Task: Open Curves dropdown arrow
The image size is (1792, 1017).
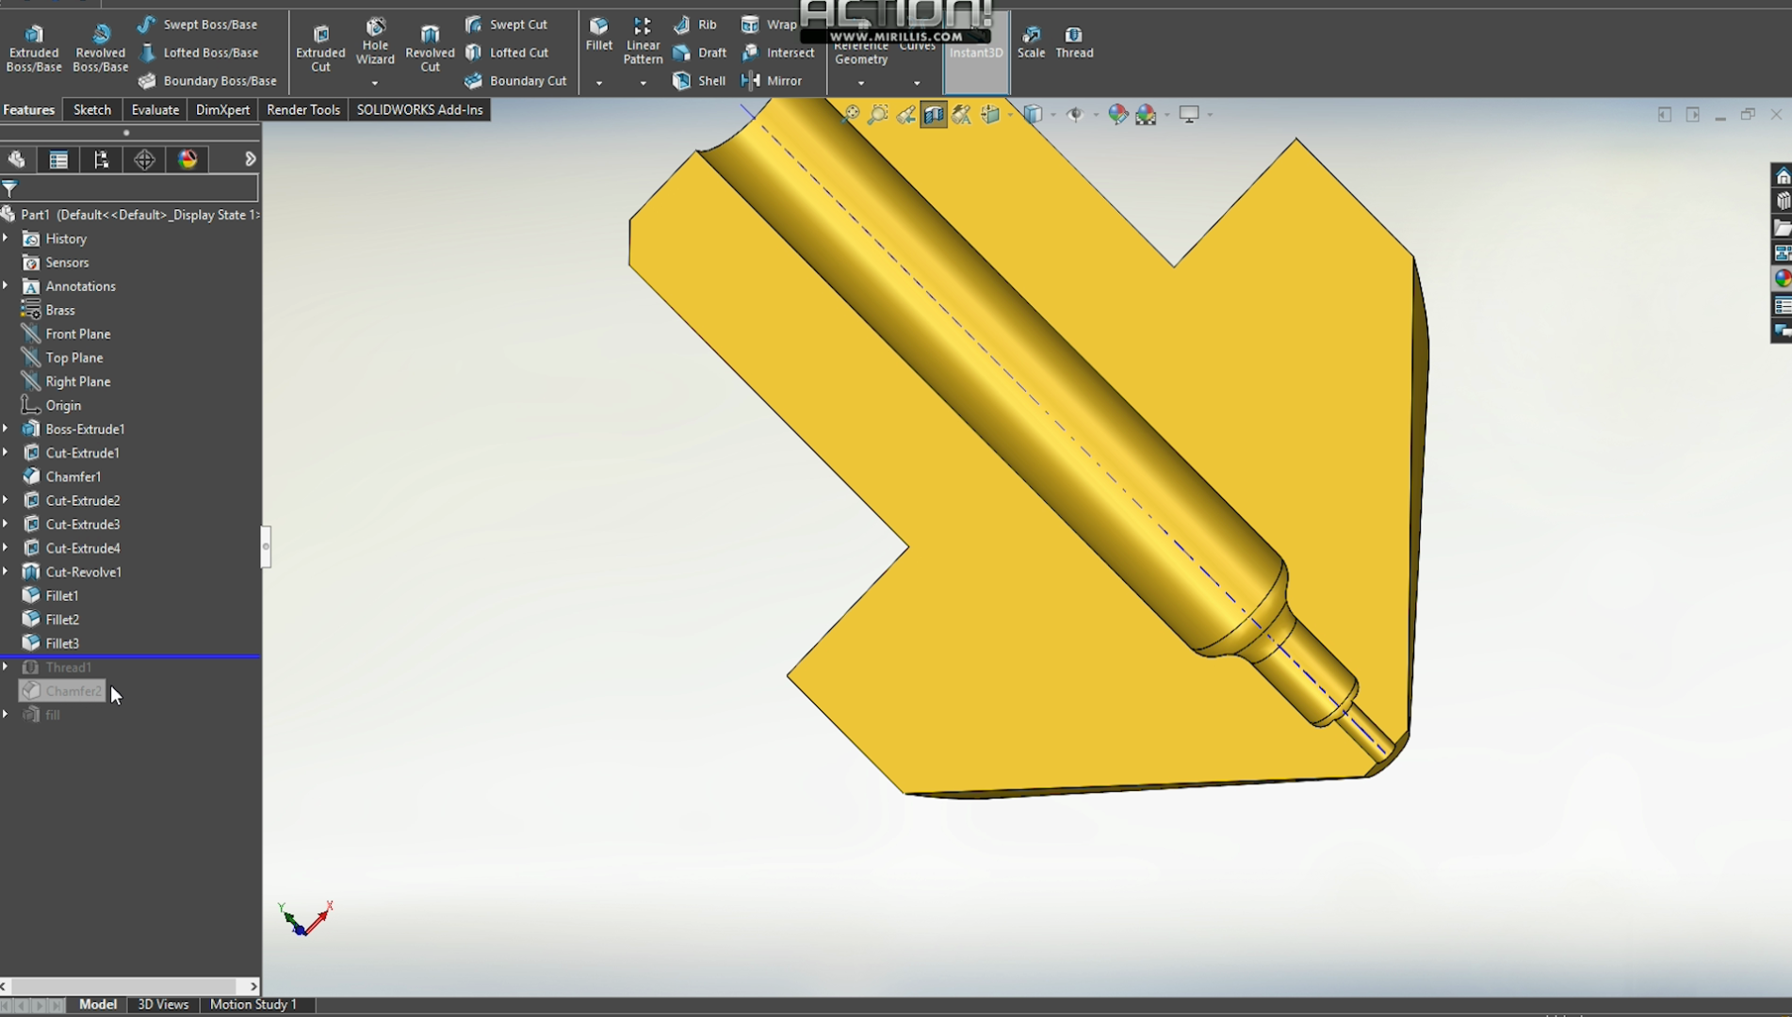Action: pos(917,83)
